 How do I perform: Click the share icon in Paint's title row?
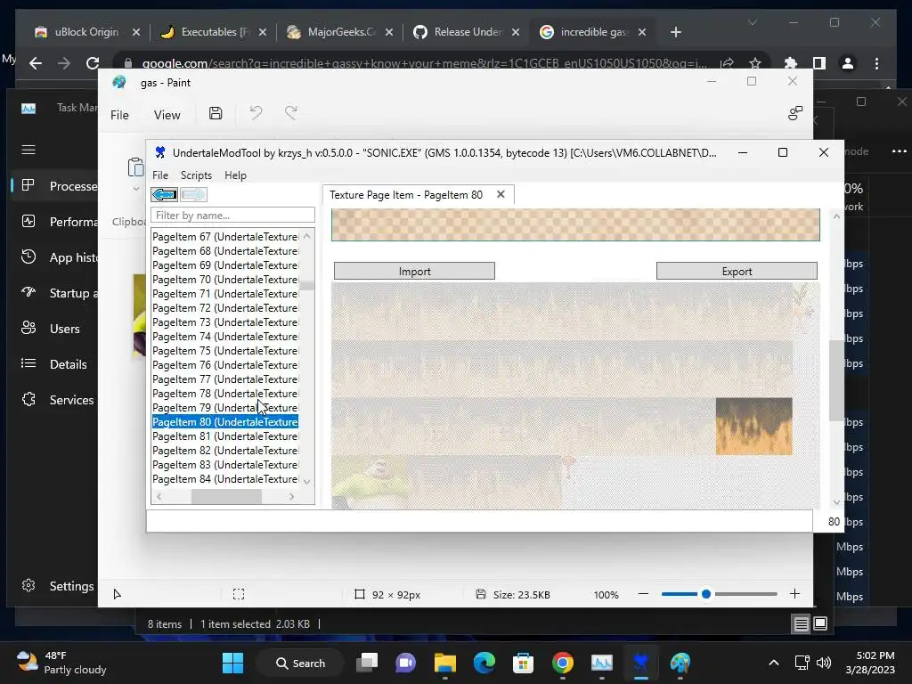[795, 113]
